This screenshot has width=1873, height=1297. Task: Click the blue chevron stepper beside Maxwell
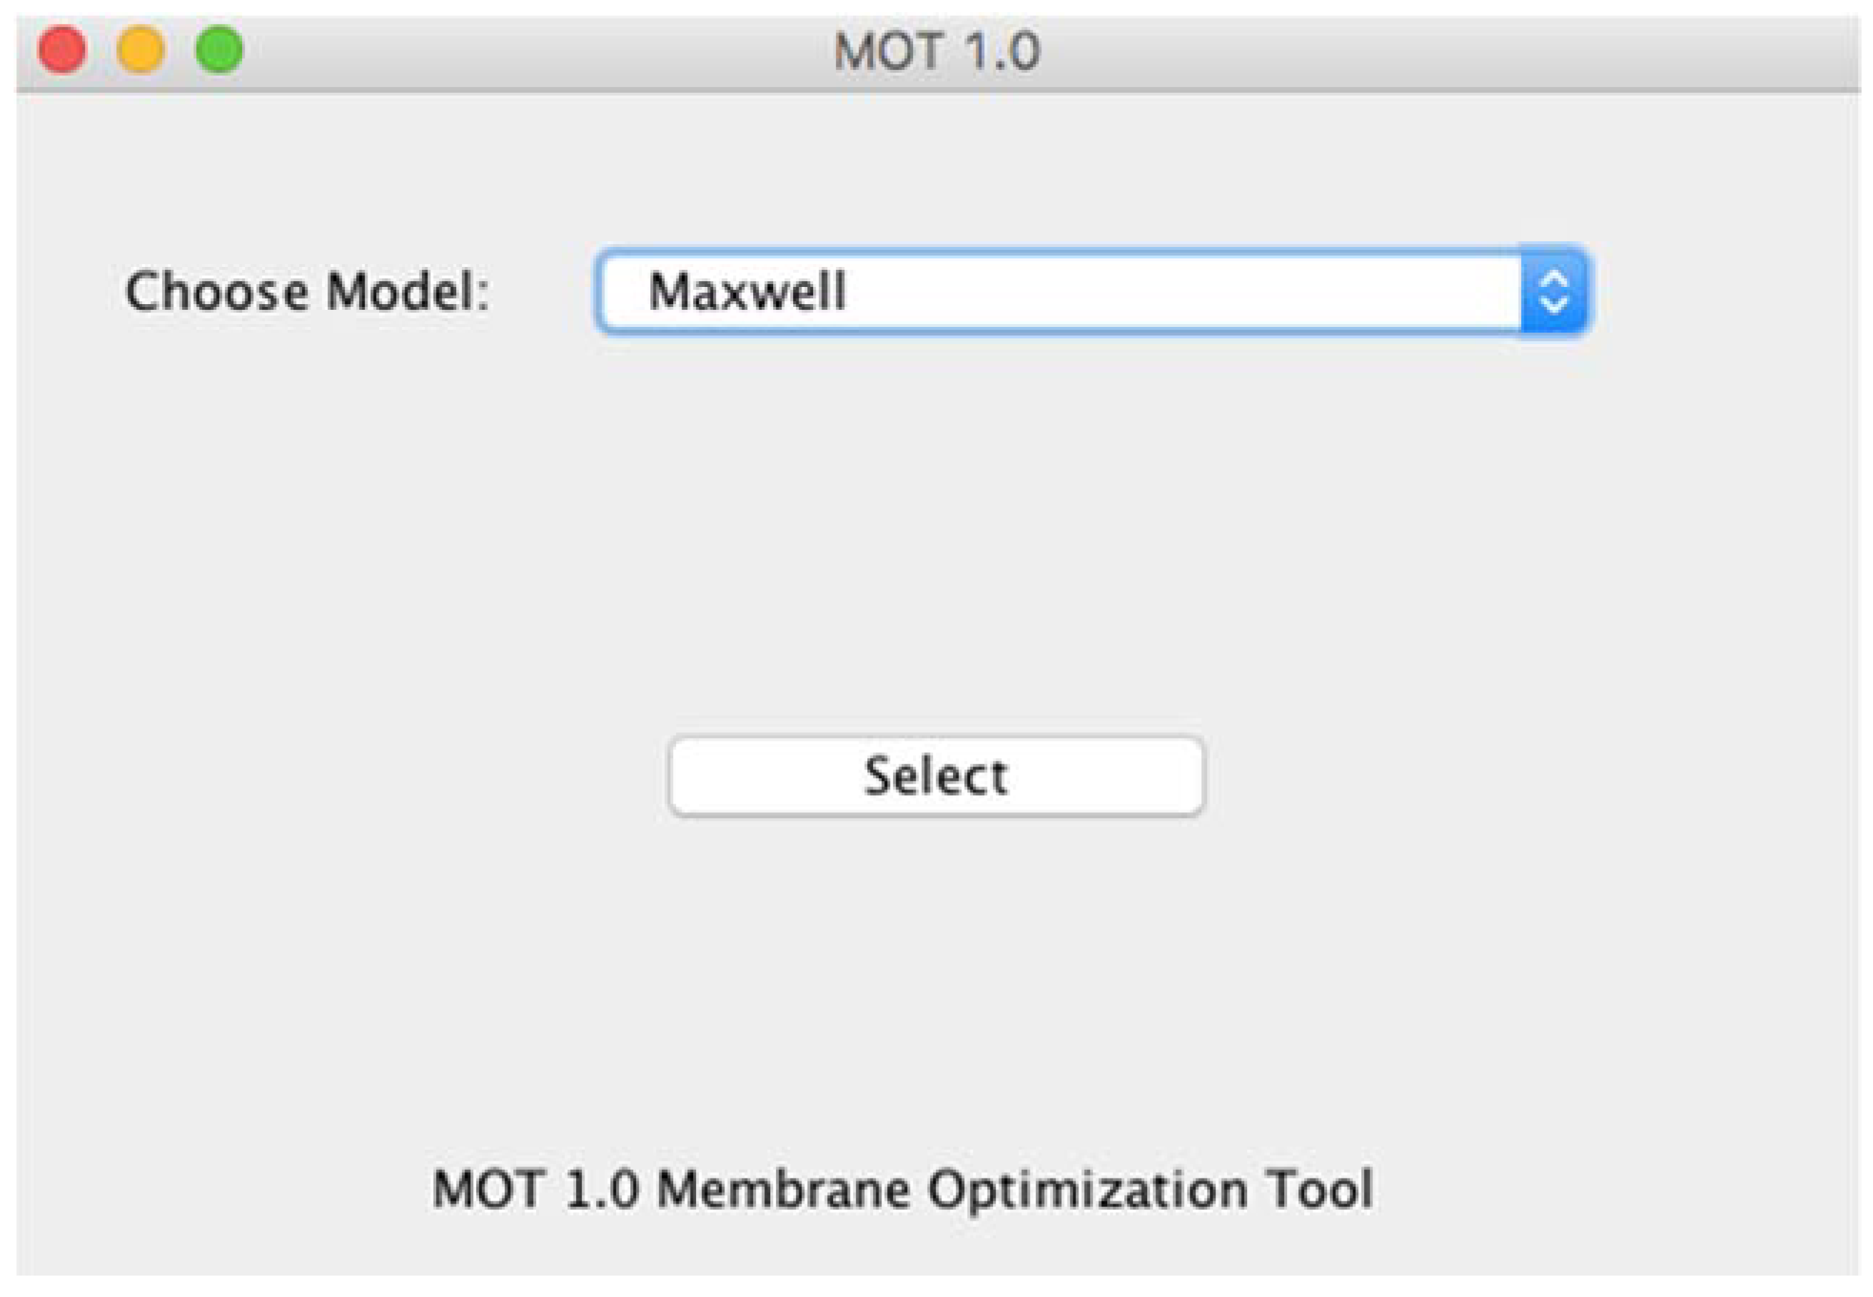1554,291
